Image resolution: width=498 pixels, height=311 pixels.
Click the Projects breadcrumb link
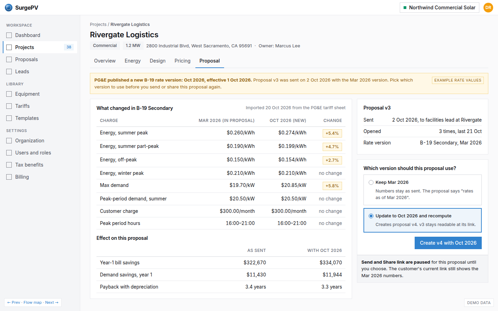[x=98, y=25]
